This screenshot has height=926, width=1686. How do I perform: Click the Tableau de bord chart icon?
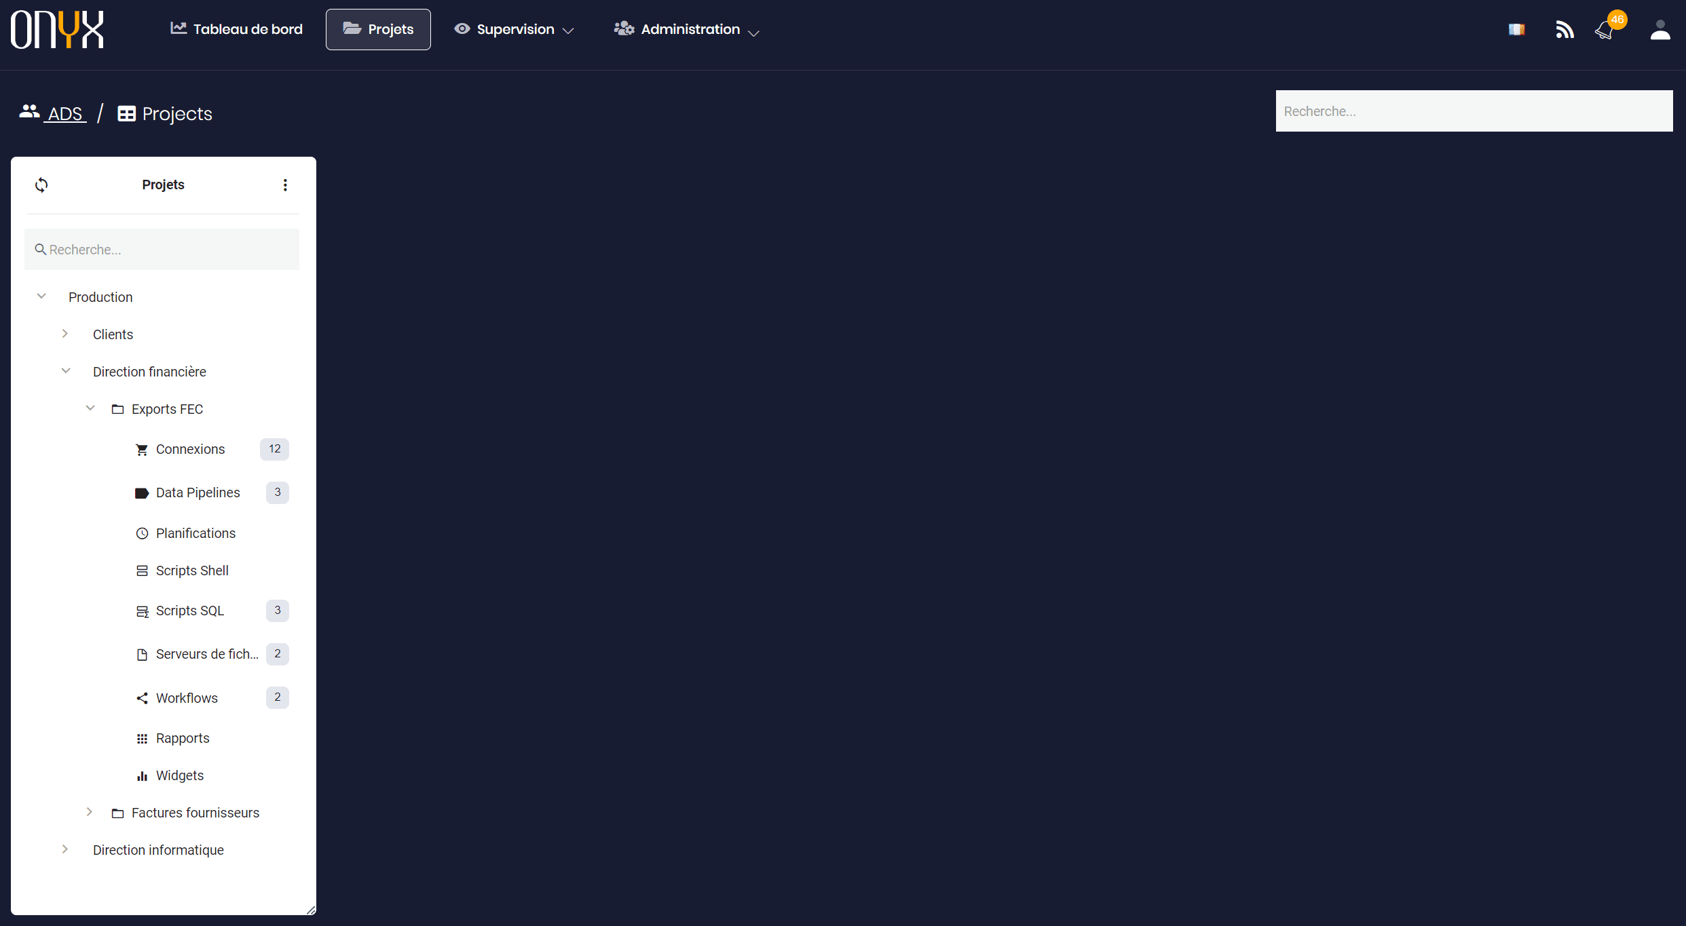pos(179,28)
